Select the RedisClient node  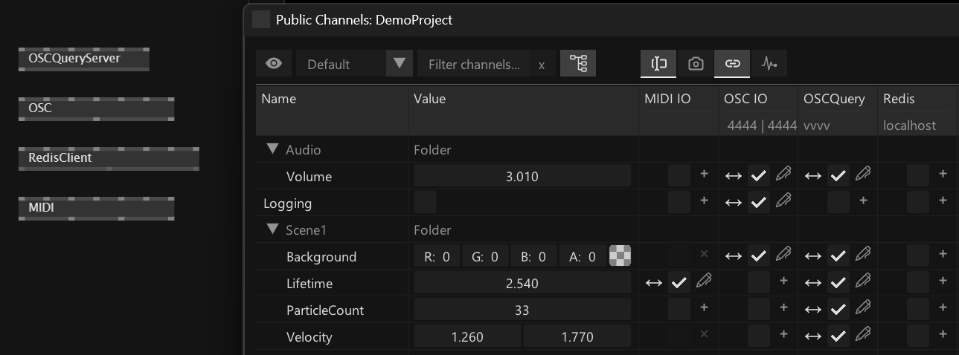click(109, 158)
